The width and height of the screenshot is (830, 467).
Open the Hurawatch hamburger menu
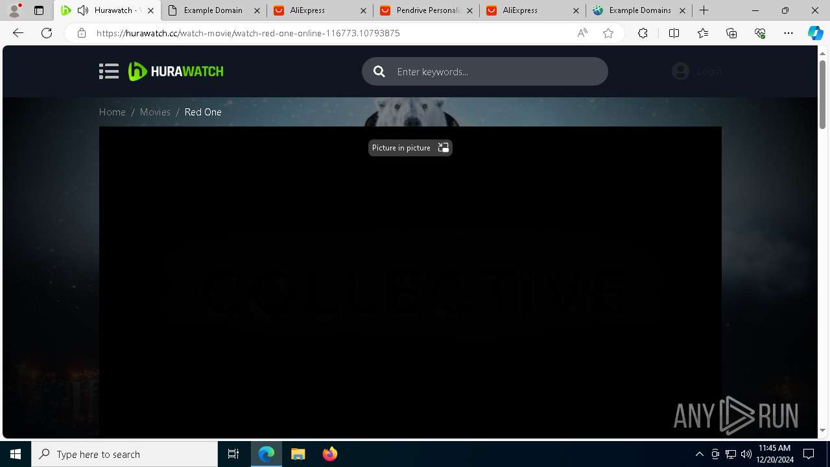109,71
